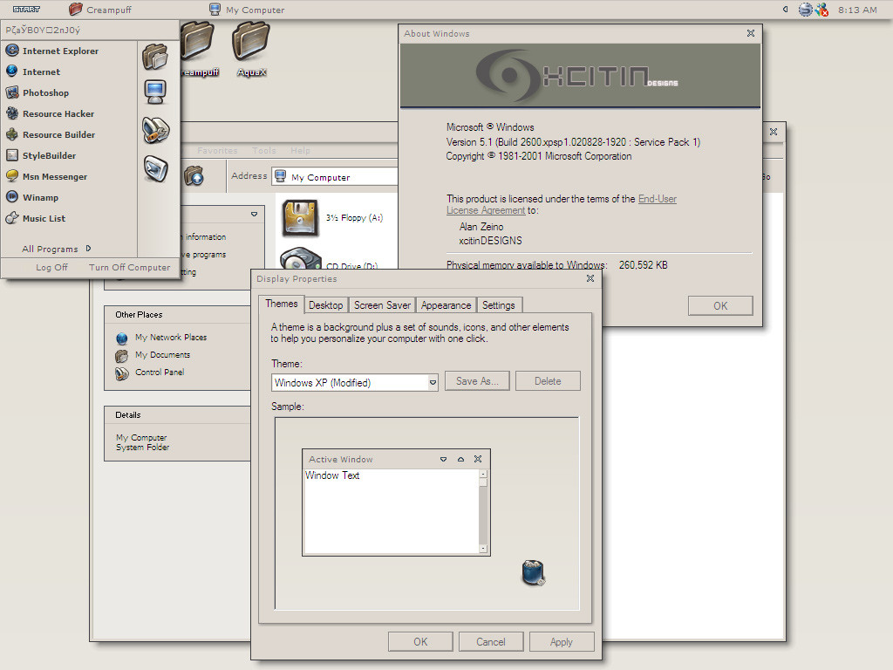Switch to the Themes tab
The height and width of the screenshot is (670, 893).
click(x=282, y=304)
